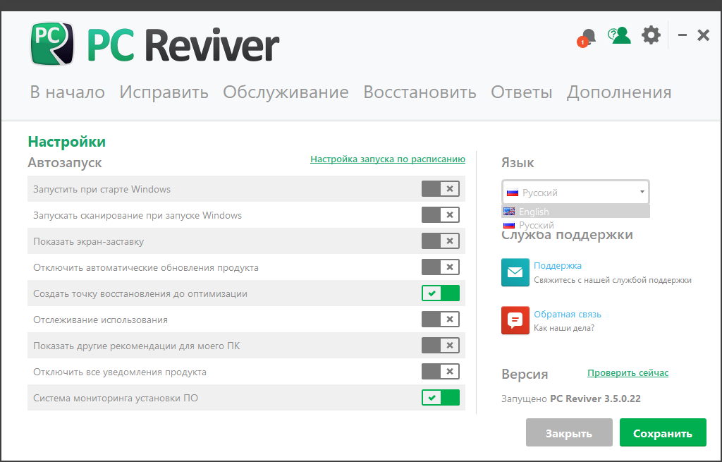This screenshot has width=722, height=462.
Task: Click the PC Reviver 3.5.0.22 version text
Action: click(x=595, y=399)
